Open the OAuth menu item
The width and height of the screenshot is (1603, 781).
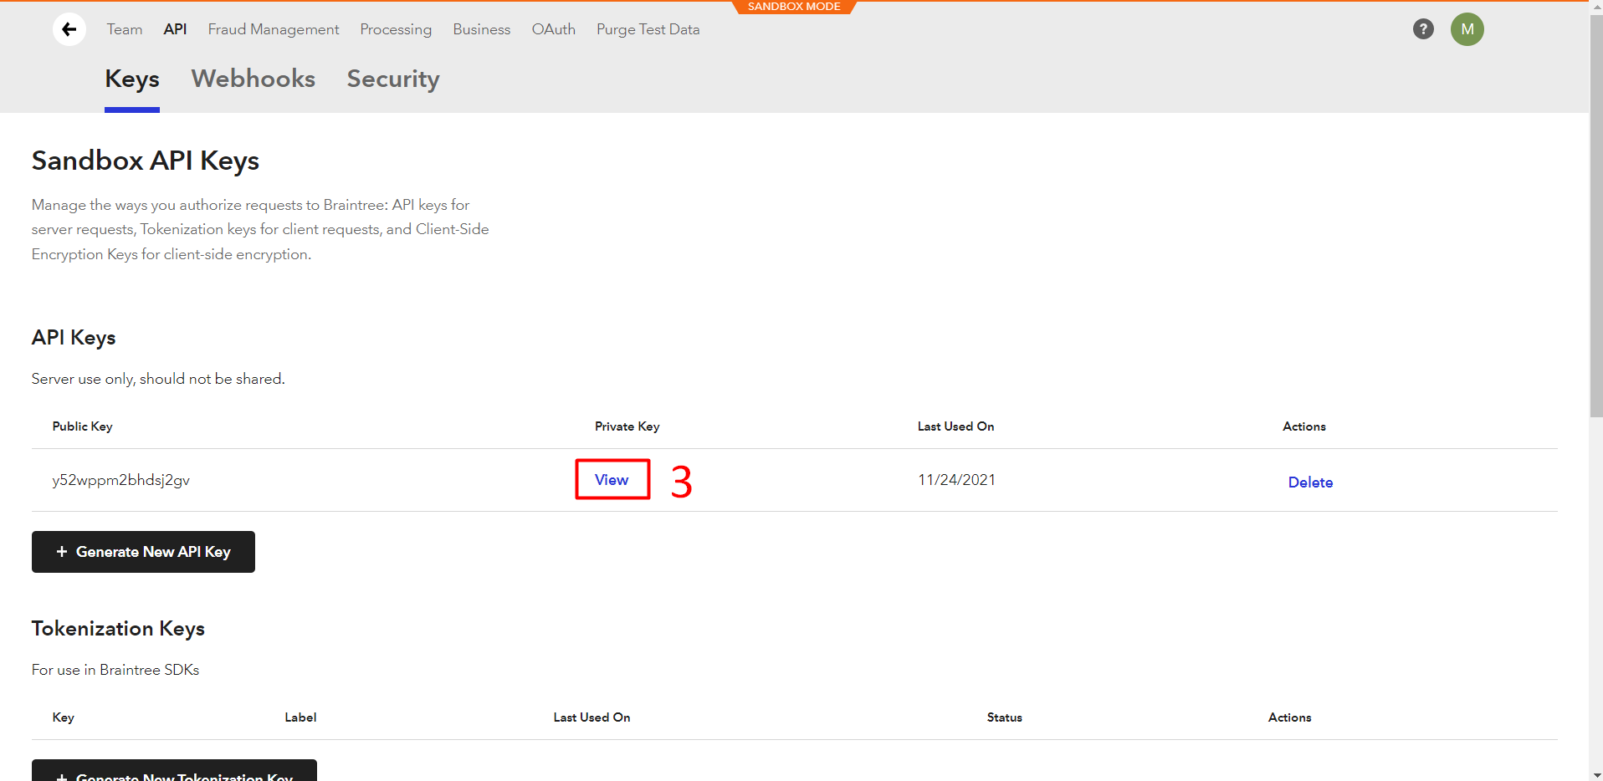tap(553, 29)
